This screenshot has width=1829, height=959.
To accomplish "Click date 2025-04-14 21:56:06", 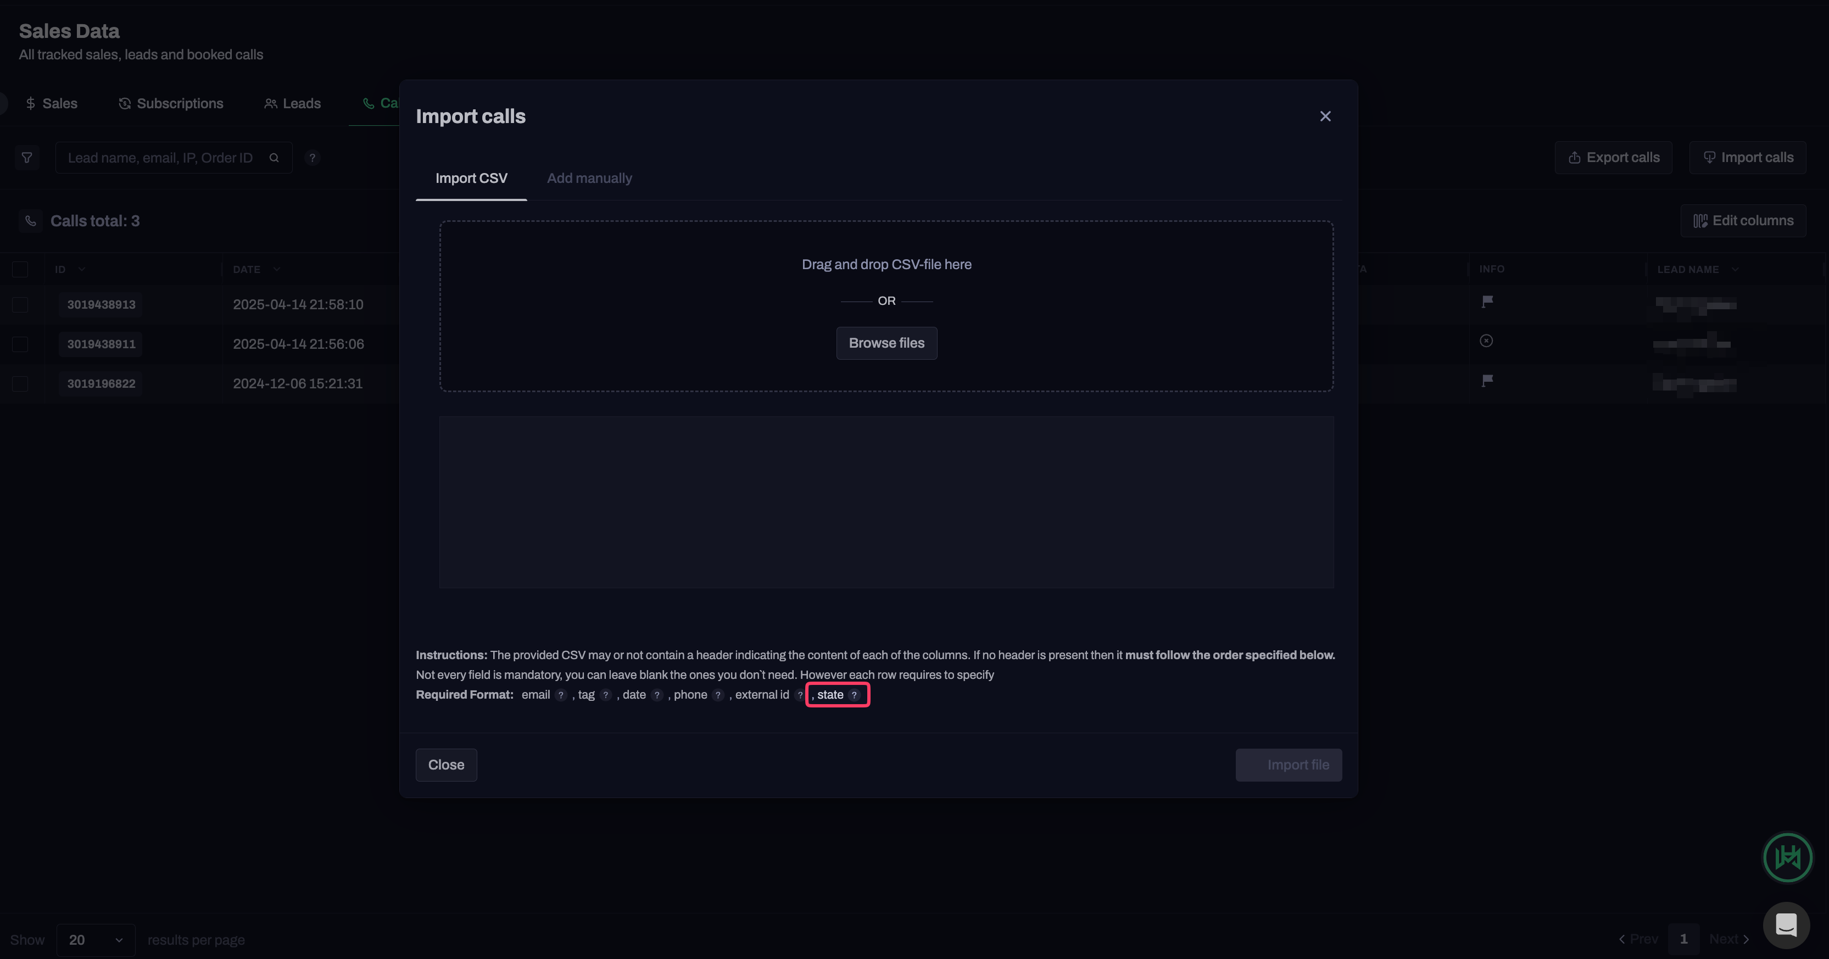I will coord(298,344).
